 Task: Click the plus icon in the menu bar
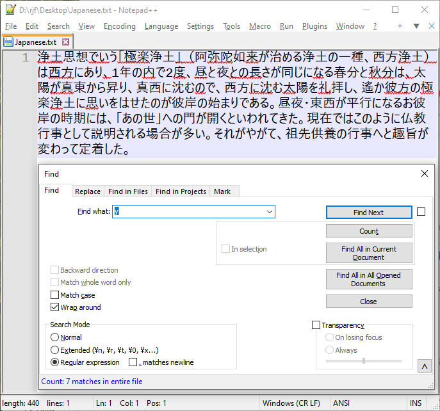coord(400,26)
